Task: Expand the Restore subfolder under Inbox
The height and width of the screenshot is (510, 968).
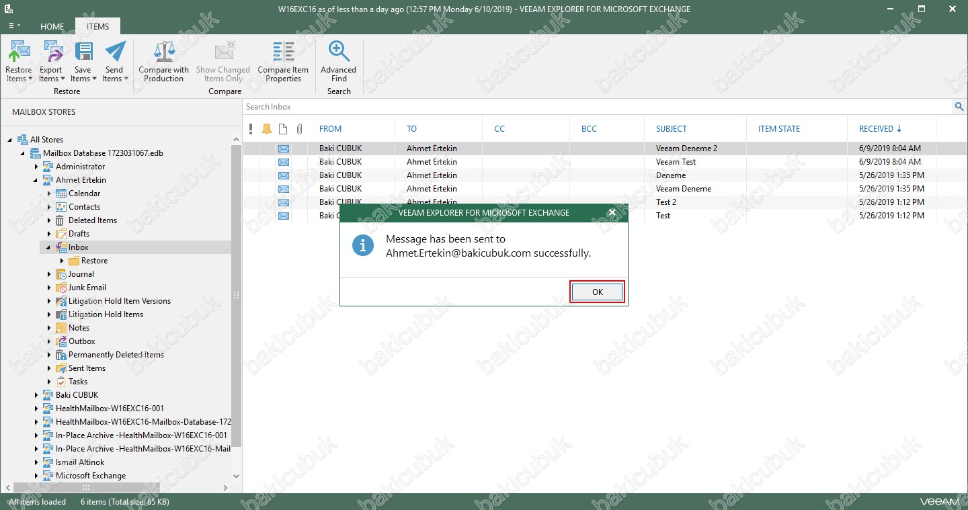Action: [62, 261]
